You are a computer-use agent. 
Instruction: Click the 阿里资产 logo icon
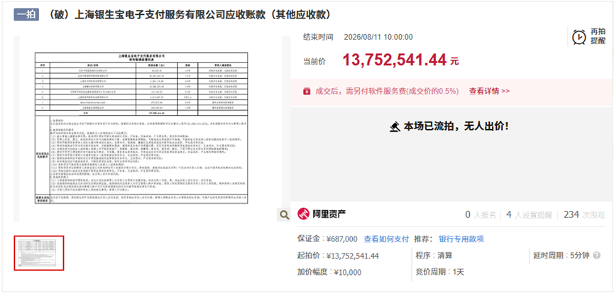tap(304, 214)
